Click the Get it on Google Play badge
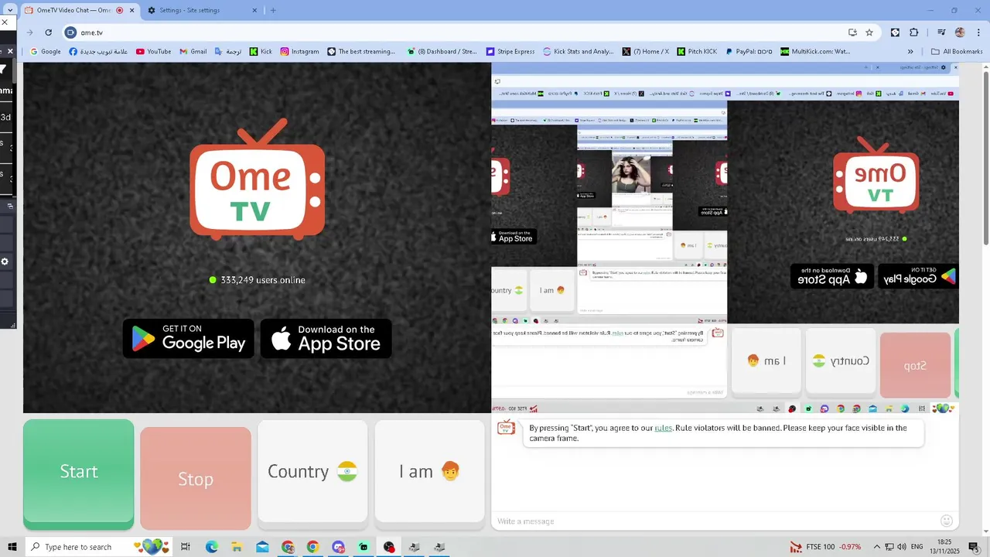This screenshot has height=557, width=990. click(x=188, y=338)
